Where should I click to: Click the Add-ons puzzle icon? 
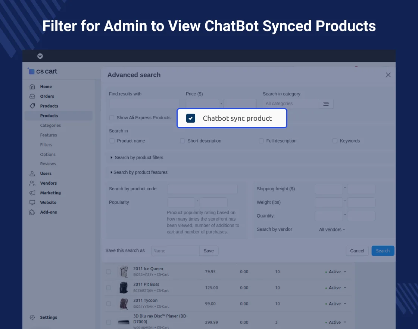coord(32,212)
